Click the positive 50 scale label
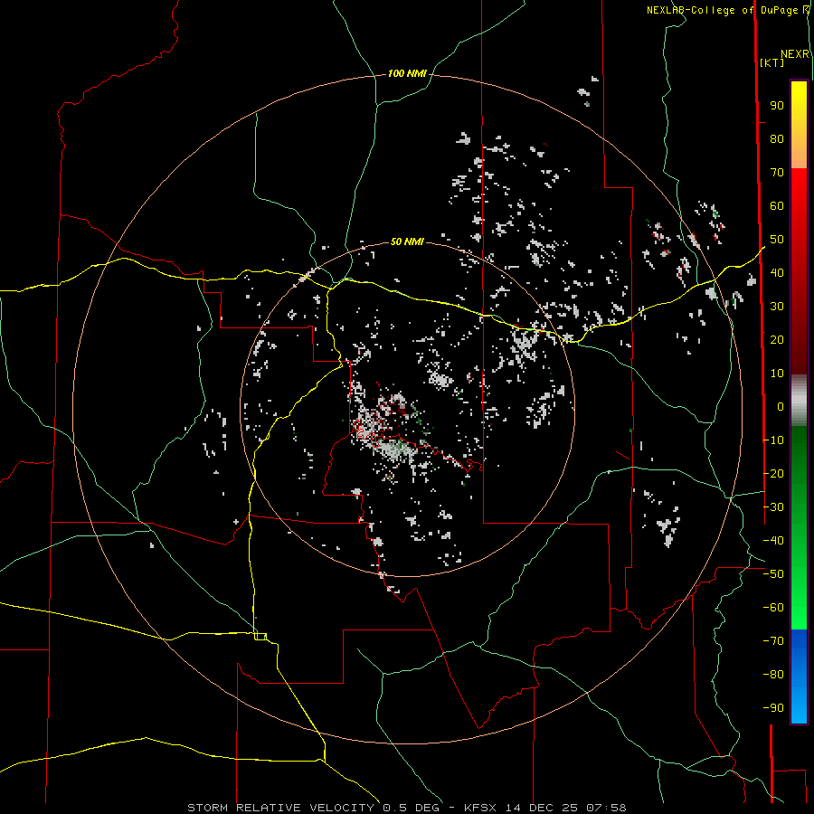814x814 pixels. [x=777, y=240]
